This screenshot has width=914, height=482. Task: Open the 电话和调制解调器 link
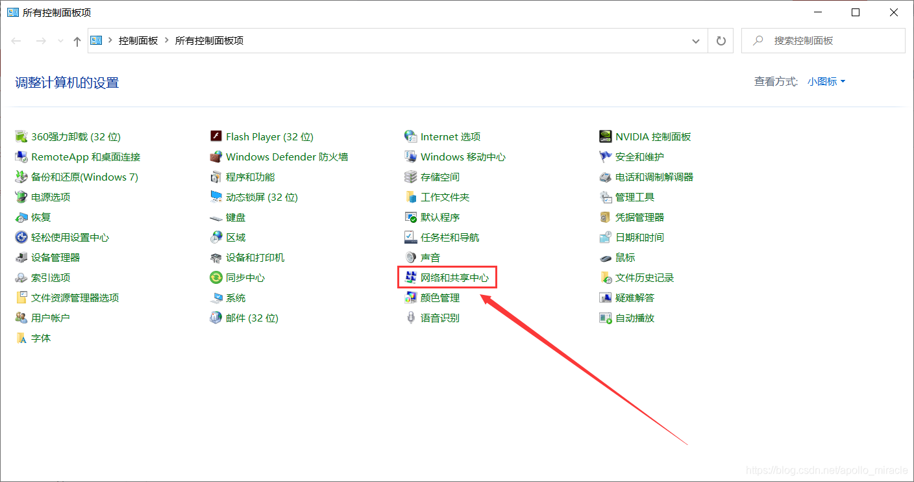(654, 177)
